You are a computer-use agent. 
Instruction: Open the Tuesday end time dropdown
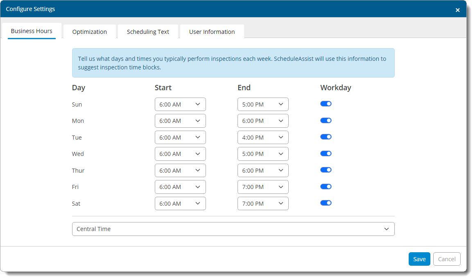pyautogui.click(x=263, y=138)
